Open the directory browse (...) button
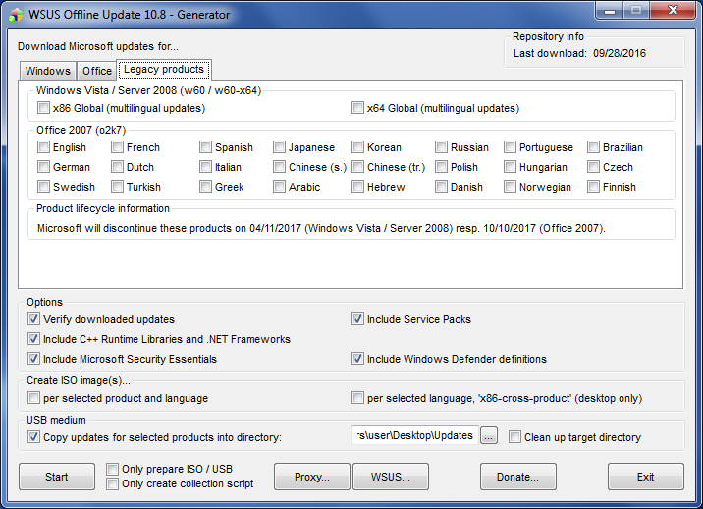 click(489, 436)
